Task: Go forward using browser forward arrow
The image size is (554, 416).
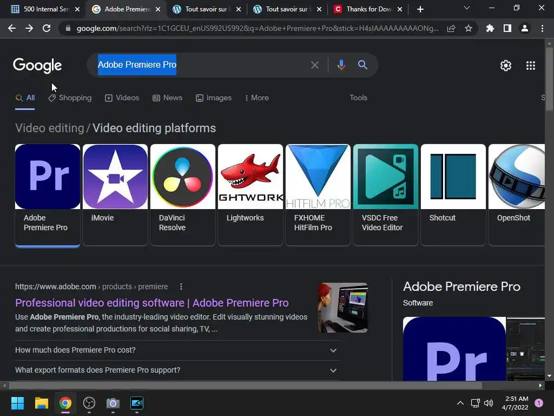Action: pyautogui.click(x=29, y=28)
